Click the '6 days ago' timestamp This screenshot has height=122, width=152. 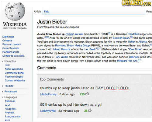67,94
